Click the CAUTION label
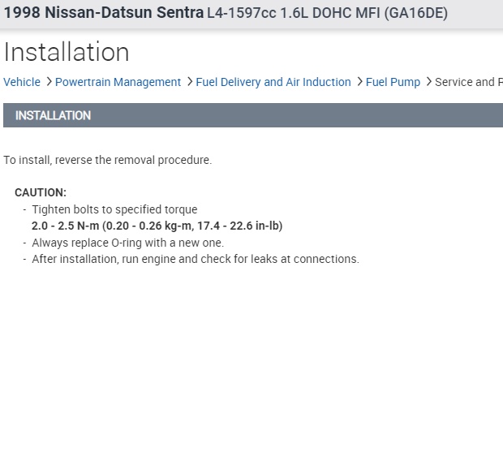Image resolution: width=503 pixels, height=465 pixels. point(41,192)
